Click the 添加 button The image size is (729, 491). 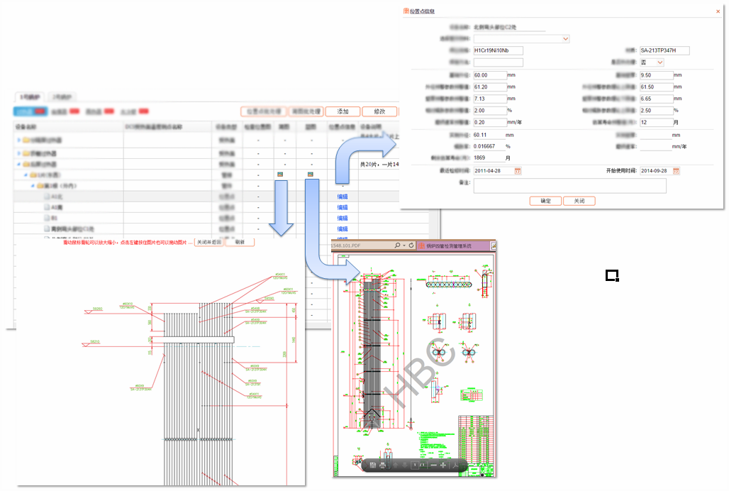coord(343,111)
